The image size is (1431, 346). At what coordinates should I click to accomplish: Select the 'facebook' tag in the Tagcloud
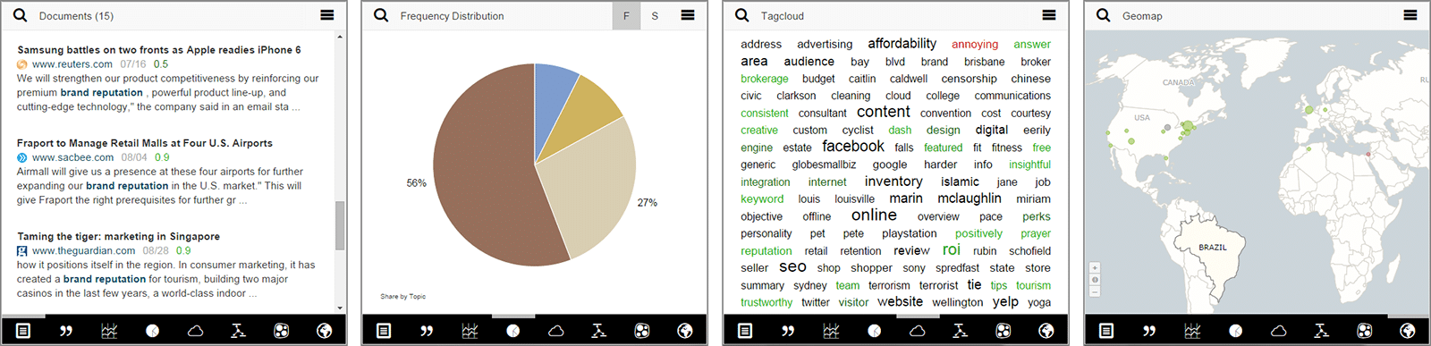click(853, 147)
